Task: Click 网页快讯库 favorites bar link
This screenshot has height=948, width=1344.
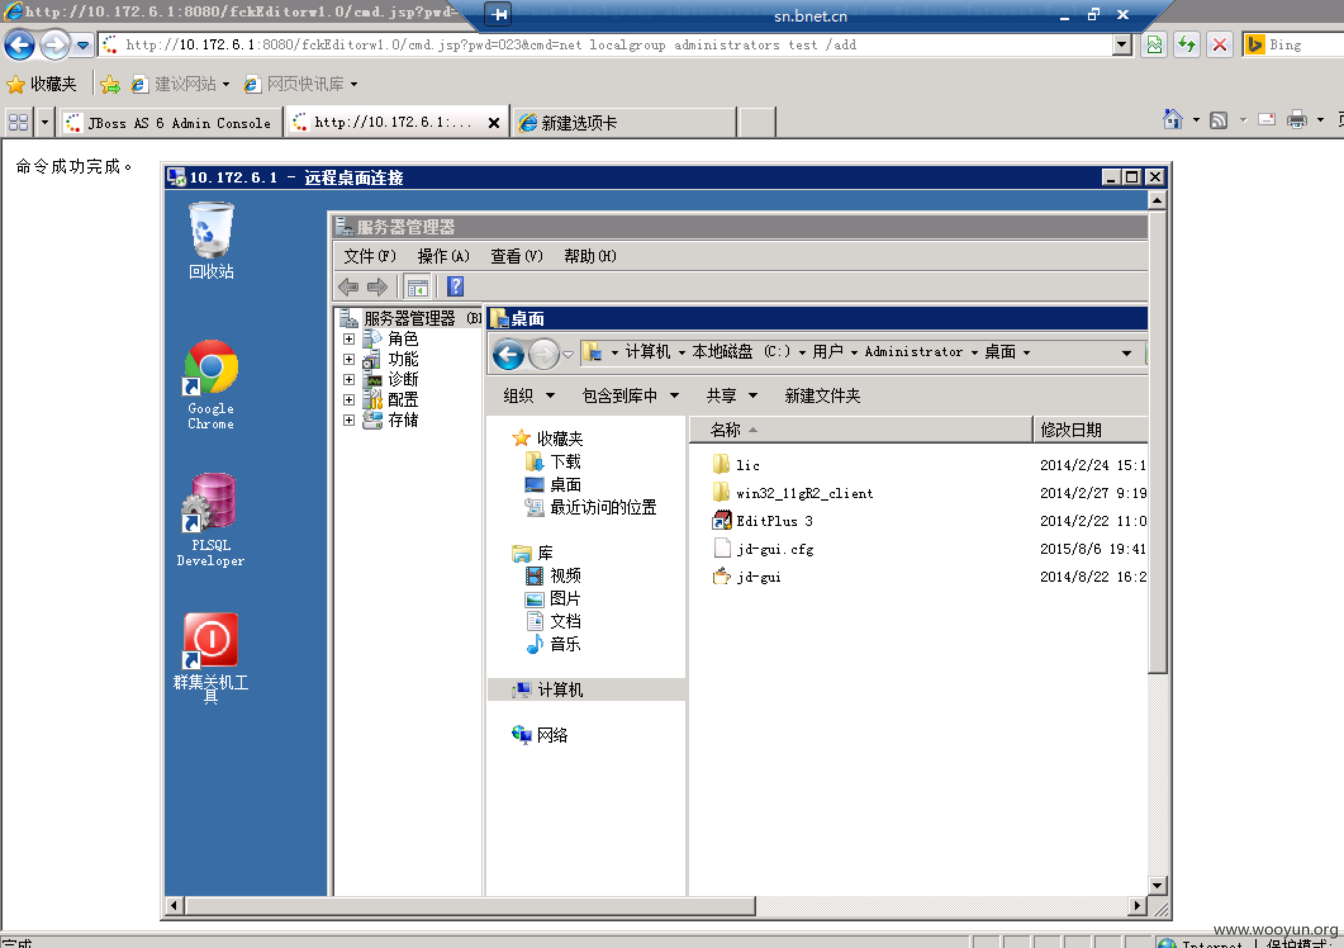Action: tap(301, 84)
